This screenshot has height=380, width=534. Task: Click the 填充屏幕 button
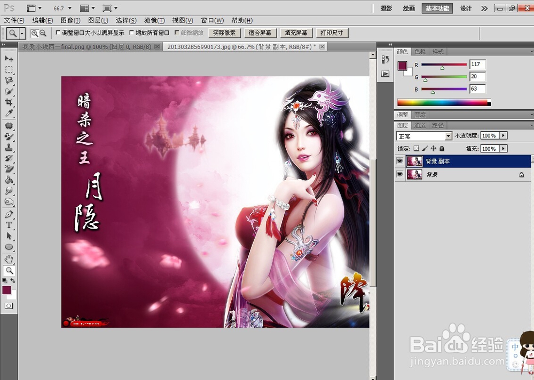(x=296, y=33)
